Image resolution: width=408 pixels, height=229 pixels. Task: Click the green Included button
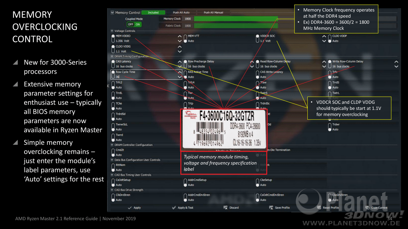click(x=153, y=13)
